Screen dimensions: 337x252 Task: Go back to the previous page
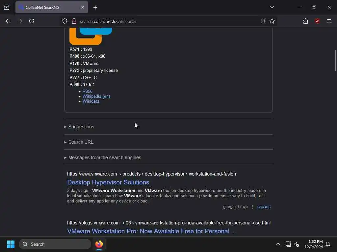(x=8, y=21)
